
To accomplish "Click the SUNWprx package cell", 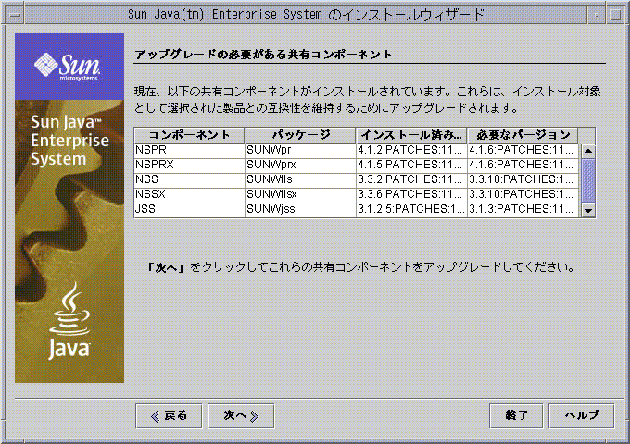I will 300,166.
